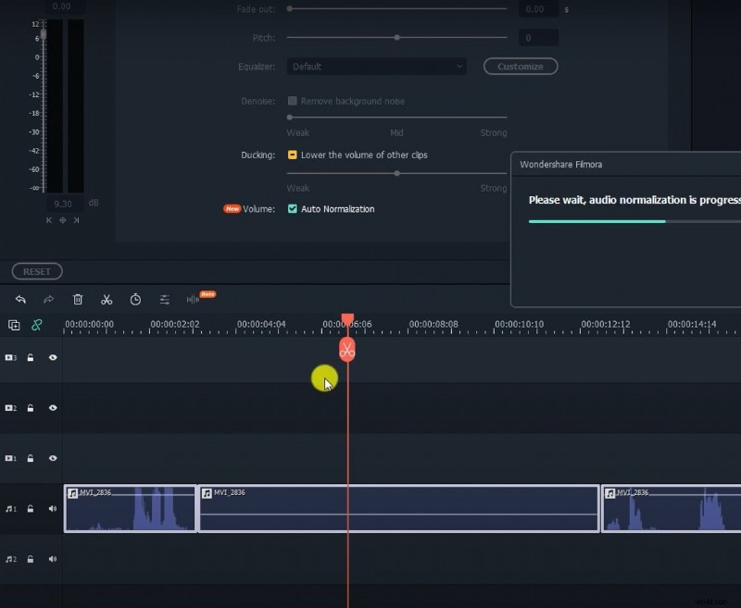Click the Redo icon

(x=48, y=299)
